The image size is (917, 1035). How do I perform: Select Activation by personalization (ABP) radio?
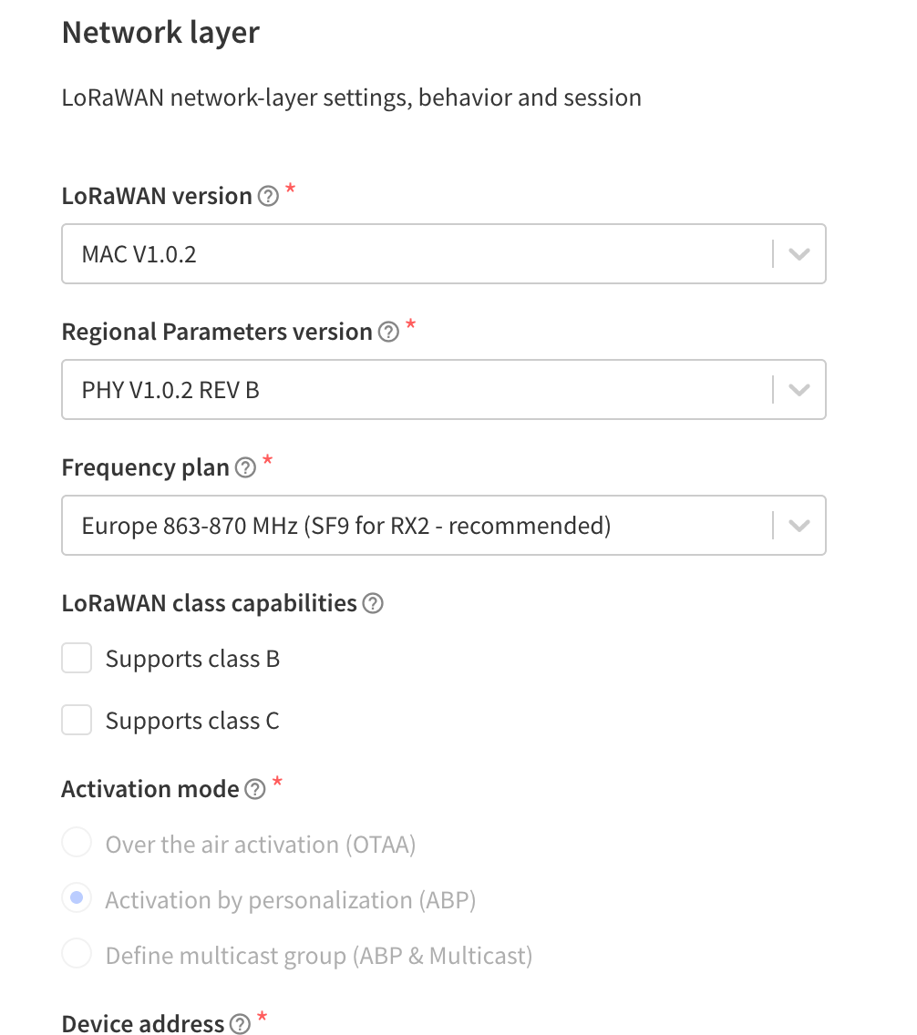[x=77, y=897]
